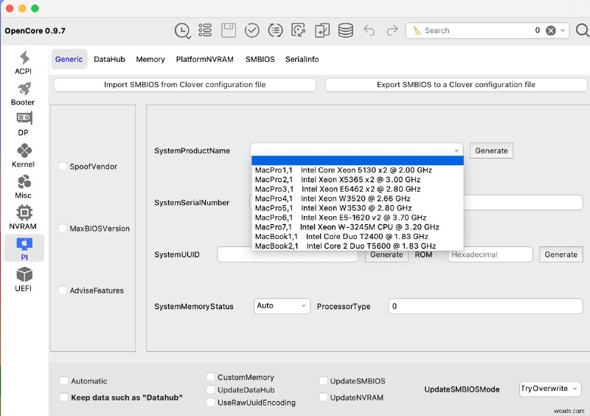
Task: Validate config with checkmark circle icon
Action: [x=251, y=30]
